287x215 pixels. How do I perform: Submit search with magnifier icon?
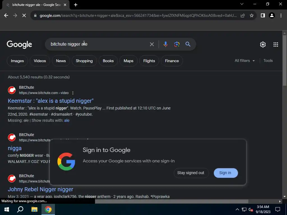[188, 44]
